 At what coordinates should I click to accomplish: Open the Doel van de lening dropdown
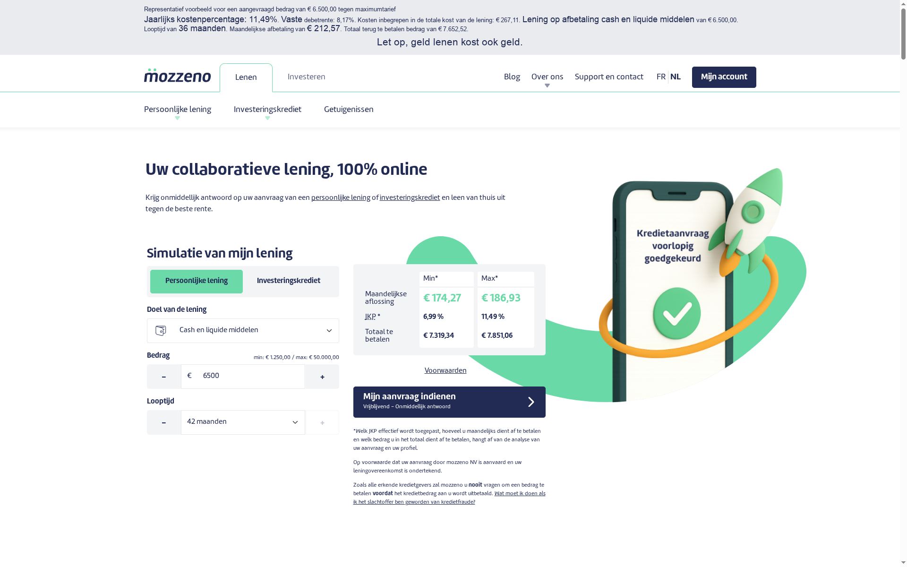[x=242, y=330]
